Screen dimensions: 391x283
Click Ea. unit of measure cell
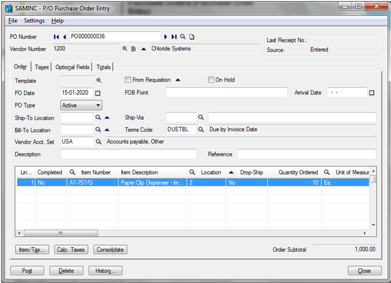345,183
